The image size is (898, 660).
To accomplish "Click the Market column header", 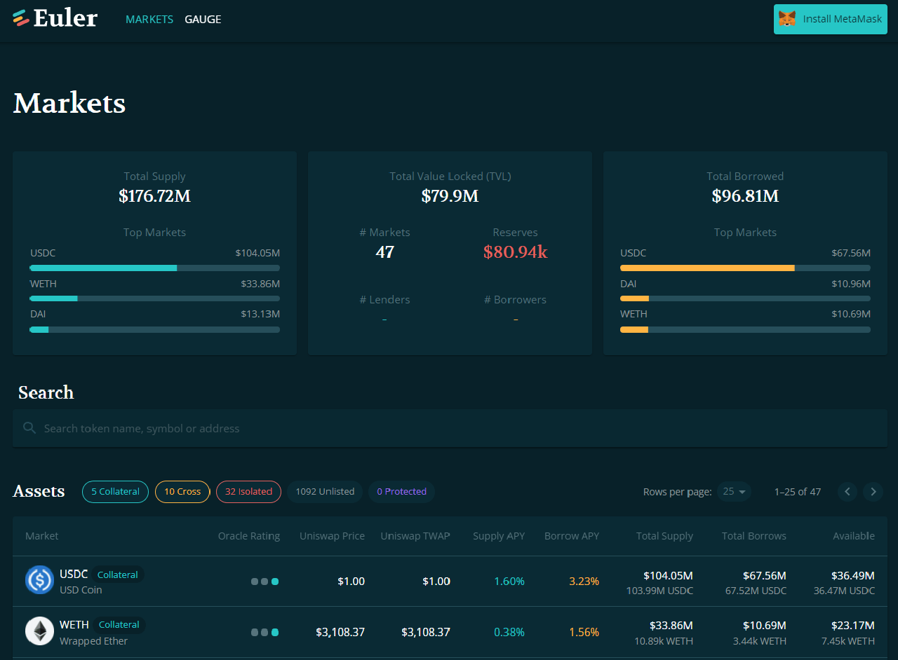I will (42, 536).
